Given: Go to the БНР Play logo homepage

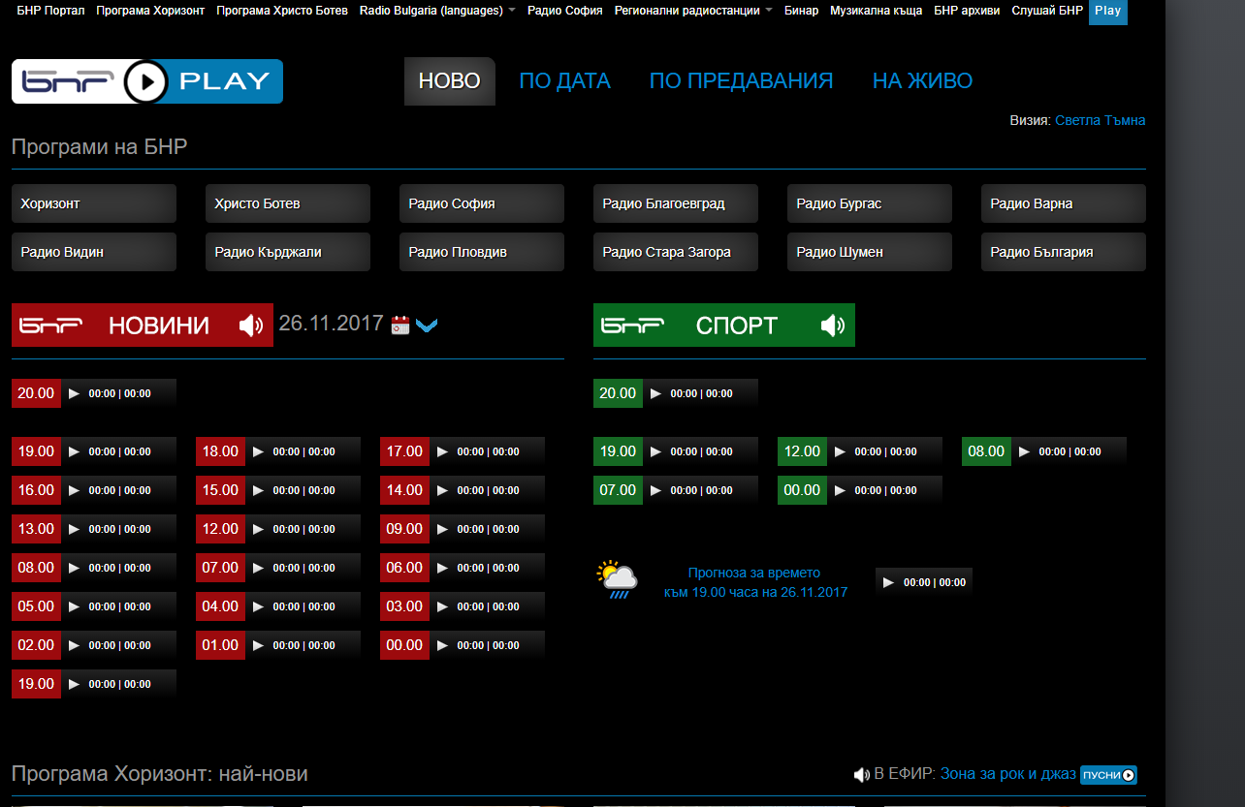Looking at the screenshot, I should [147, 81].
